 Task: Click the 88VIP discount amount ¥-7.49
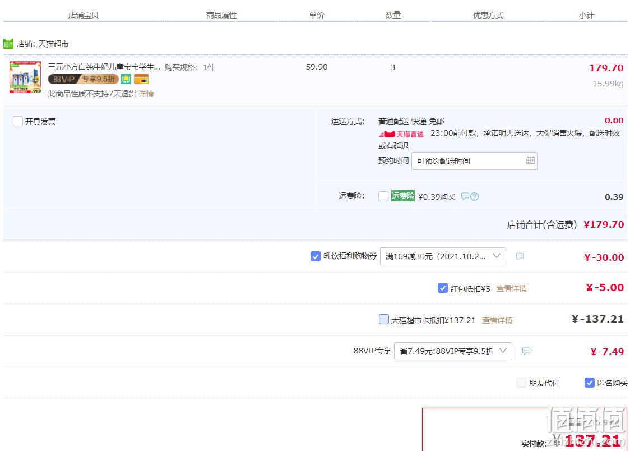point(606,352)
